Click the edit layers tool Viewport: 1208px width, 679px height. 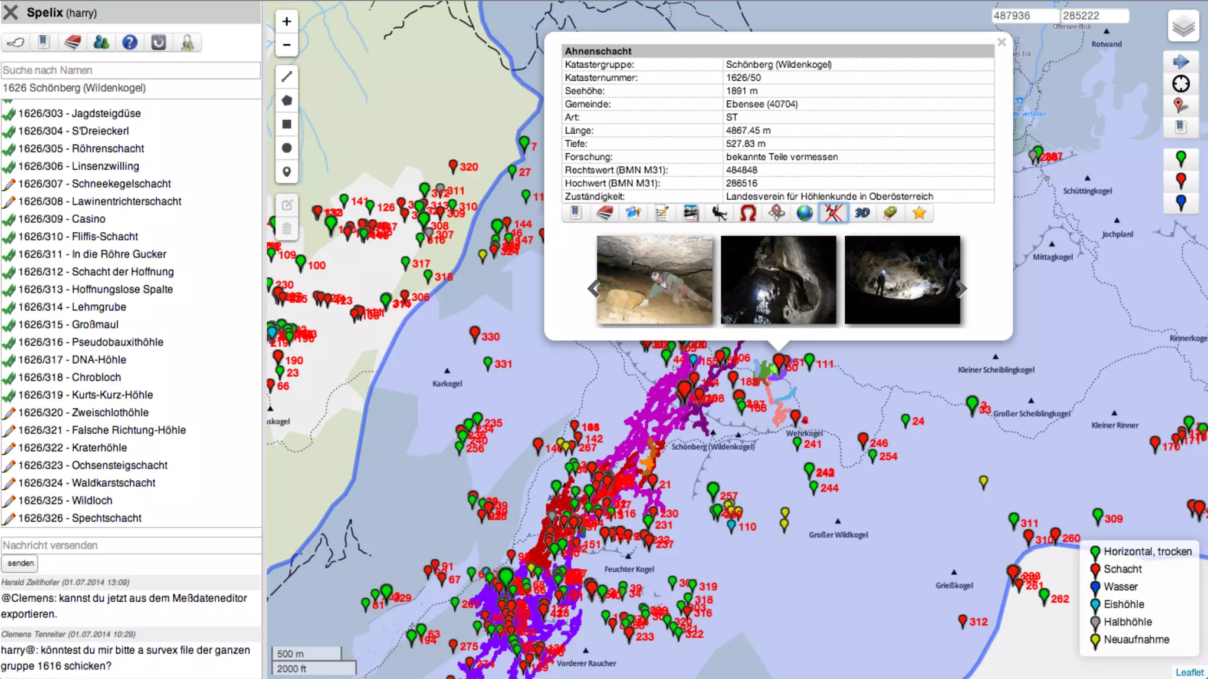[287, 205]
